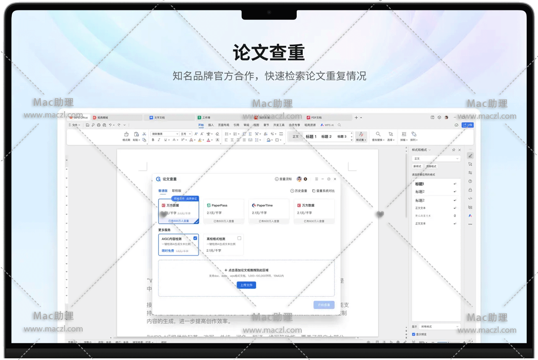Click the font color red A swatch
Screen dimensions: 538x360
tap(209, 140)
